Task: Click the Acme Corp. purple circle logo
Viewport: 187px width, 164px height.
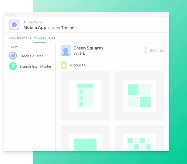Action: 14,25
